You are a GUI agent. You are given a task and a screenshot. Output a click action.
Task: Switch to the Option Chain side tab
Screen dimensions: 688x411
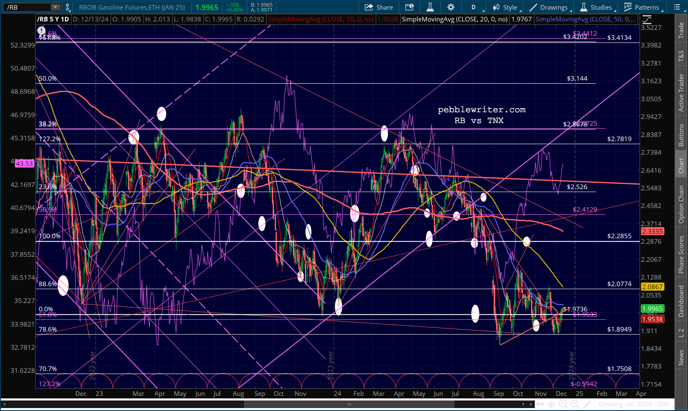point(681,204)
